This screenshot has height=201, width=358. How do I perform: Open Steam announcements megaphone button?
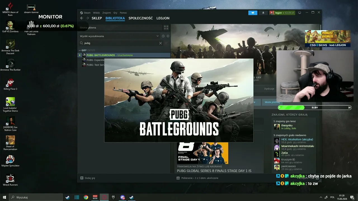[x=253, y=13]
